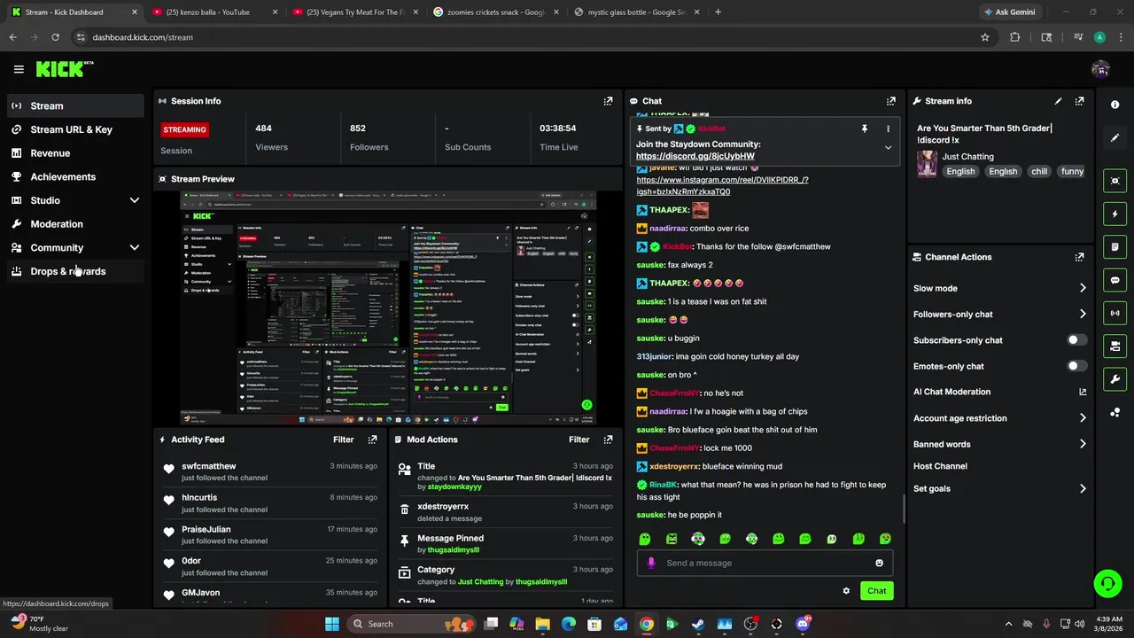Open Slow mode options arrow
The width and height of the screenshot is (1134, 638).
click(1083, 288)
